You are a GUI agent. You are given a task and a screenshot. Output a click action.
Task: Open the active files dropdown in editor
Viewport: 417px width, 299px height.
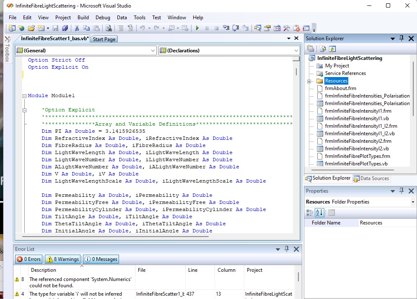(289, 39)
